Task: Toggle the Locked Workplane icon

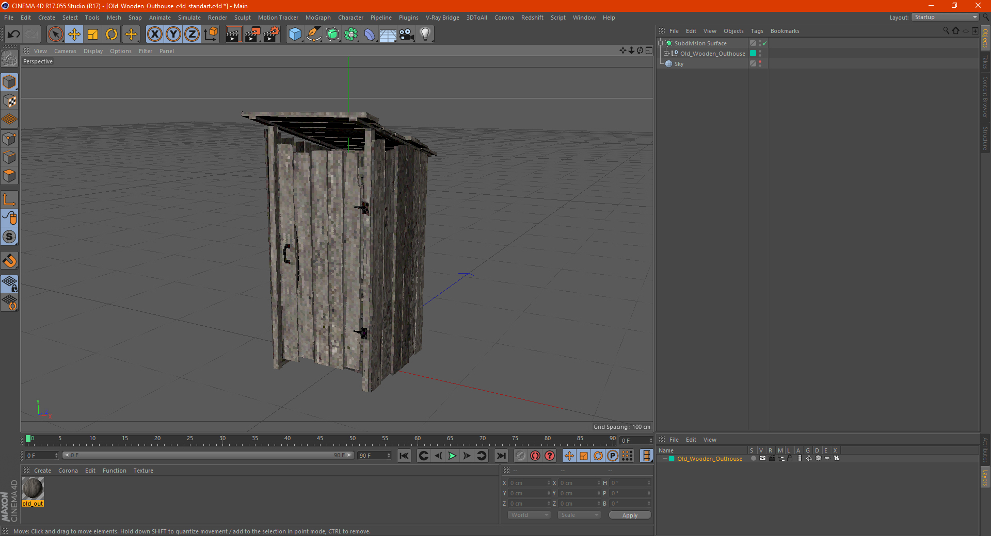Action: [9, 284]
